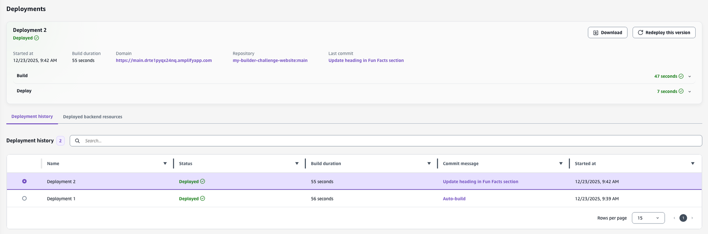The height and width of the screenshot is (234, 708).
Task: Expand the Build step details chevron
Action: click(x=689, y=76)
